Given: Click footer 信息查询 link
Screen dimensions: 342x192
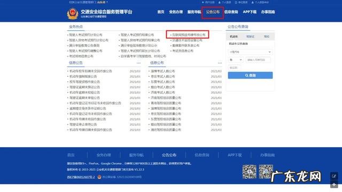Looking at the screenshot, I should click(202, 155).
